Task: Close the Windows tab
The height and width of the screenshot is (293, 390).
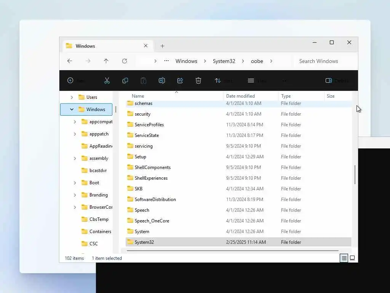Action: pos(146,46)
